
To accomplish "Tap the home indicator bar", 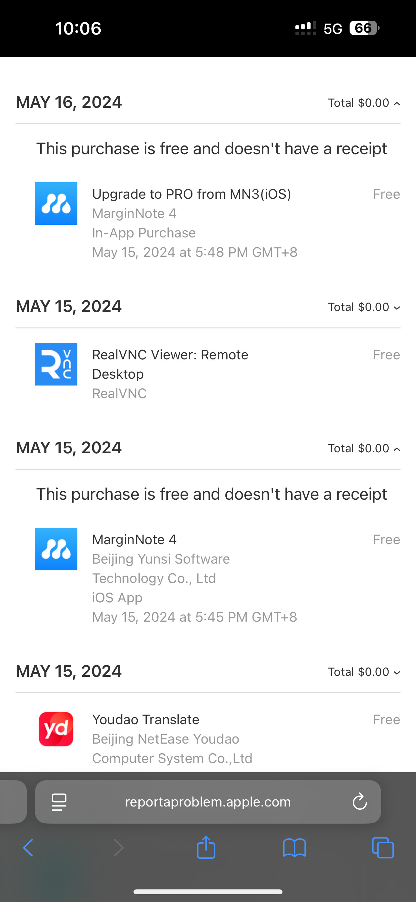I will click(208, 891).
